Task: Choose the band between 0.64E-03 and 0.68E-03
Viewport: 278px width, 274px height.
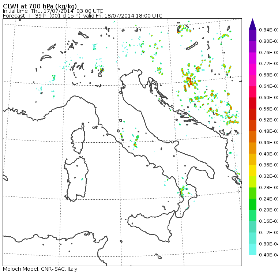Action: click(252, 80)
